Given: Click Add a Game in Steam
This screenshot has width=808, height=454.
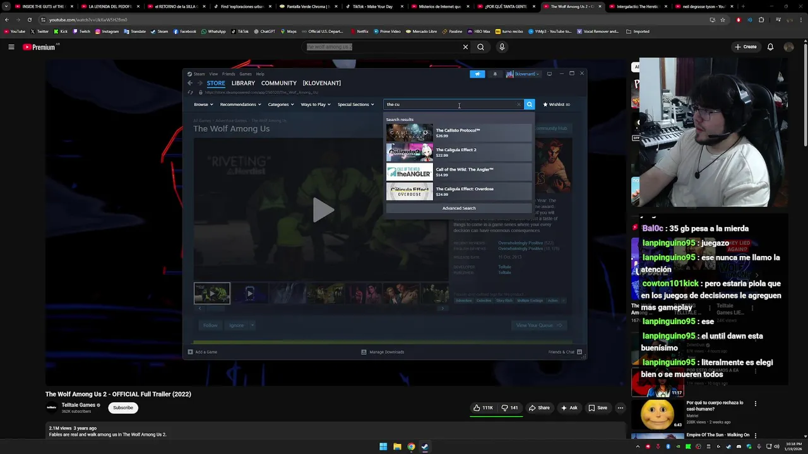Looking at the screenshot, I should point(203,352).
